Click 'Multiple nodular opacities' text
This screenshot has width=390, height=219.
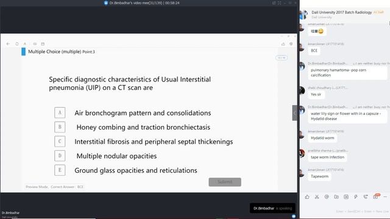tap(116, 156)
